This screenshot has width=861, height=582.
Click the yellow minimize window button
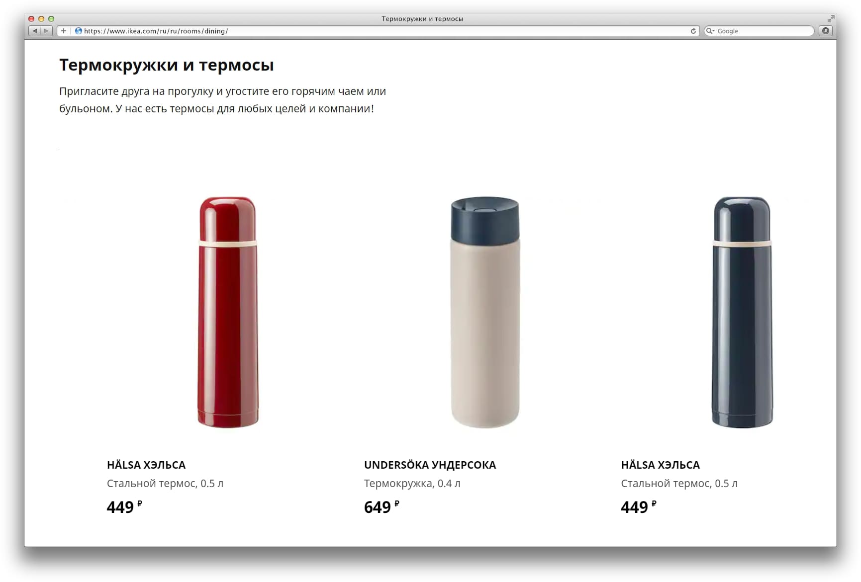pyautogui.click(x=41, y=19)
